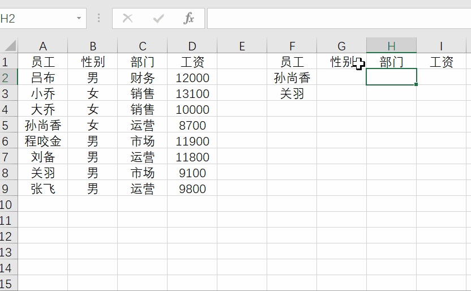471x291 pixels.
Task: Click salary cell 10000
Action: 192,110
